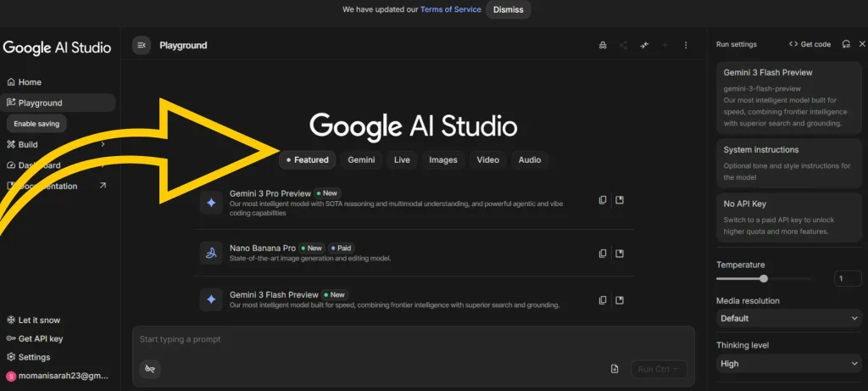Viewport: 868px width, 391px height.
Task: Copy the Gemini 3 Pro Preview model ID
Action: tap(603, 200)
